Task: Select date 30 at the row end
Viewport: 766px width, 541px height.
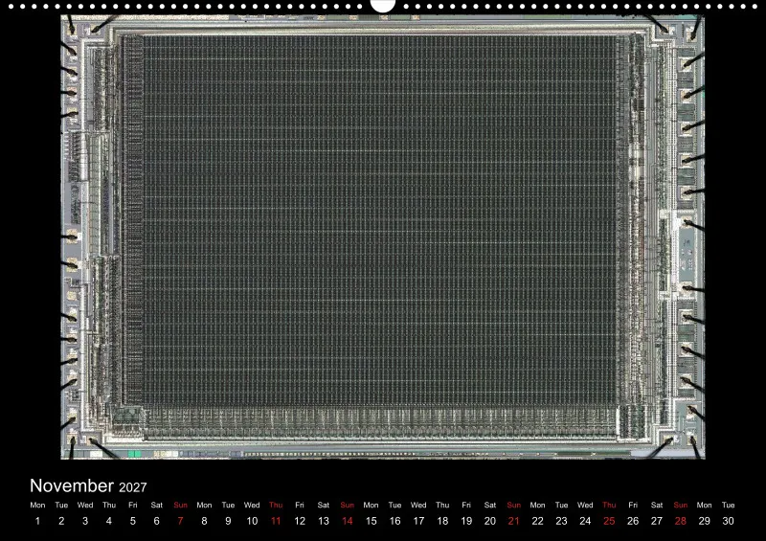Action: 728,521
